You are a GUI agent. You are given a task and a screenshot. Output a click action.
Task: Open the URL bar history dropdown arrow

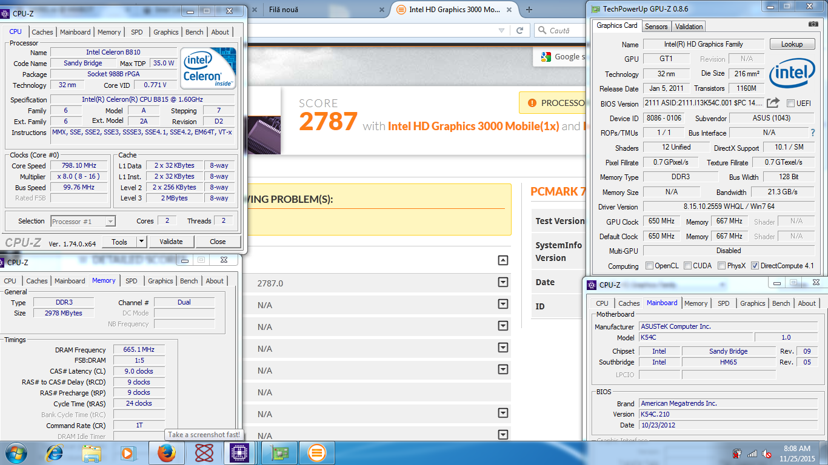[501, 30]
